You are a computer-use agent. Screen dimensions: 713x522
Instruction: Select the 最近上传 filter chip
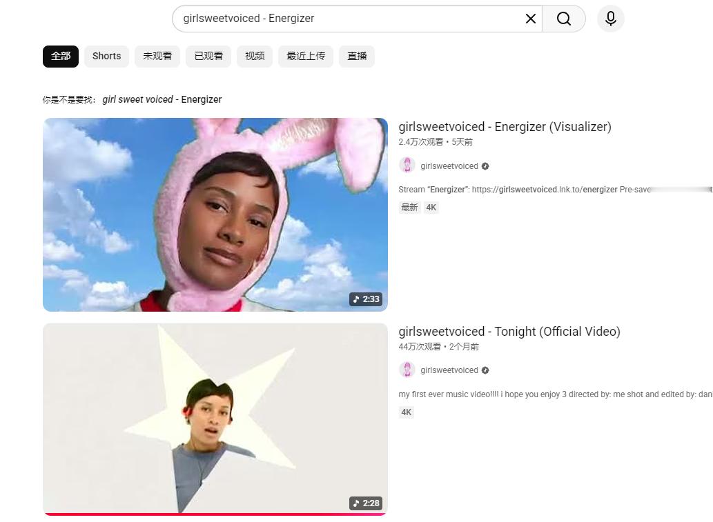306,57
